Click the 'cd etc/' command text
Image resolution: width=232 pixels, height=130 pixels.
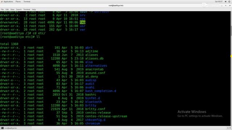[39, 33]
